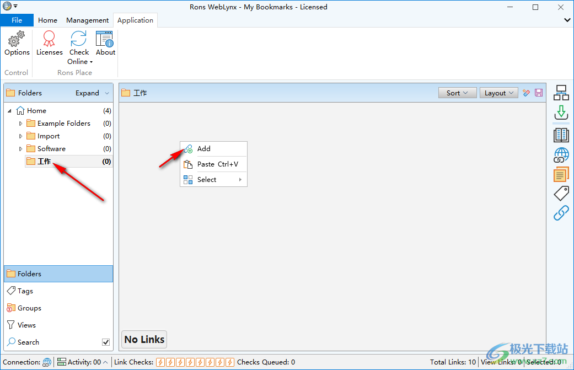Expand the Software folder node
The image size is (574, 370).
click(x=21, y=149)
